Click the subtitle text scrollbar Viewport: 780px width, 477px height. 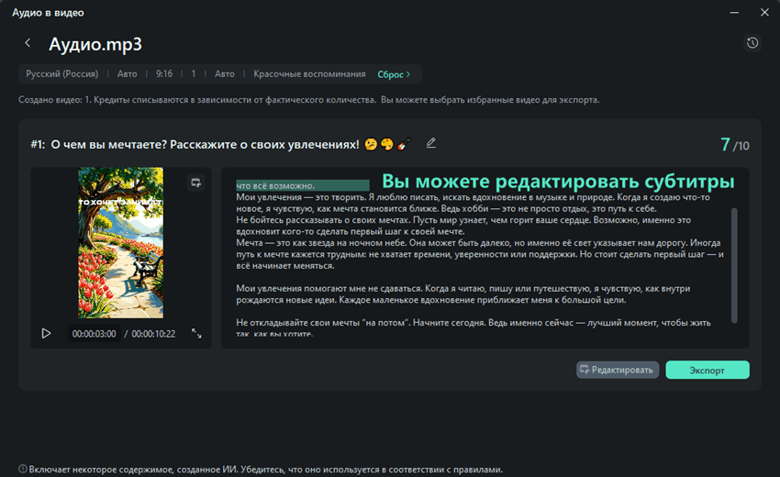click(734, 264)
